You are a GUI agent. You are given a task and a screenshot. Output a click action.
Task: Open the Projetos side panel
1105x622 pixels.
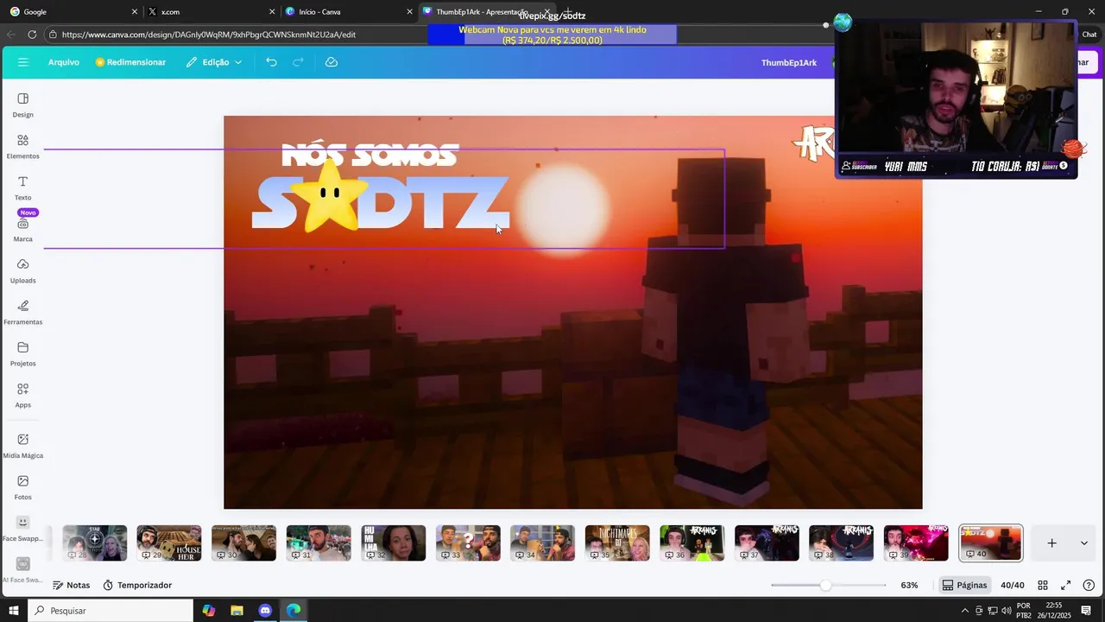23,354
